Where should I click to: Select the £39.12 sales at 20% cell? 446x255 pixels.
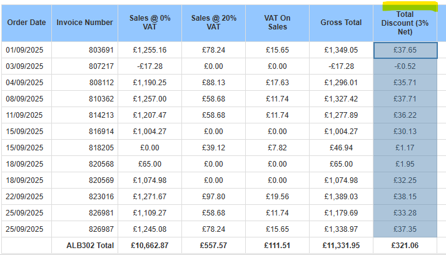click(214, 148)
